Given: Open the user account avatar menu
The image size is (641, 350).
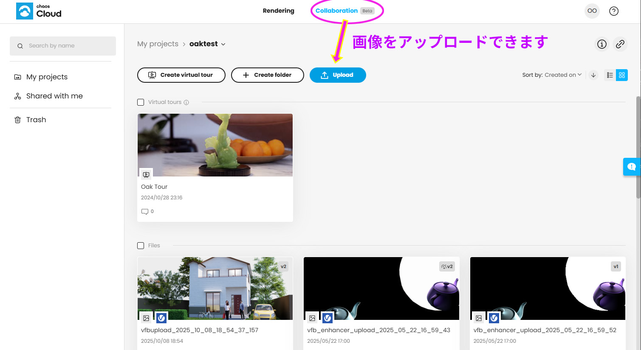Looking at the screenshot, I should pyautogui.click(x=592, y=11).
